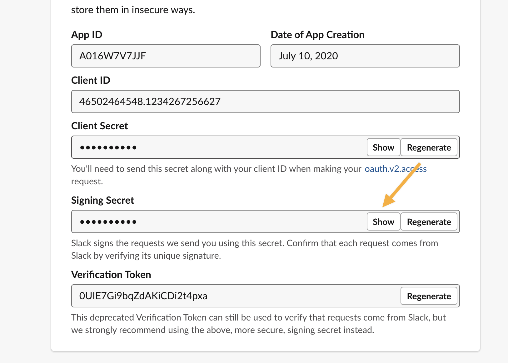Viewport: 508px width, 363px height.
Task: Select the Verification Token text field
Action: pyautogui.click(x=236, y=296)
